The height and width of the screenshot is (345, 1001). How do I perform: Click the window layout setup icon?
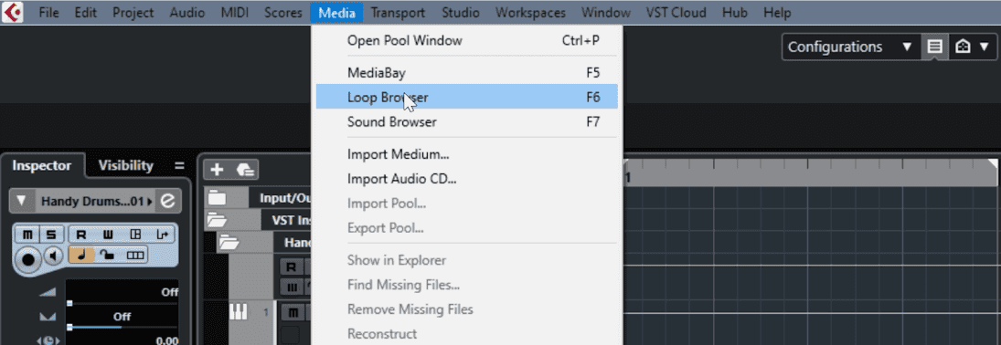pos(934,47)
